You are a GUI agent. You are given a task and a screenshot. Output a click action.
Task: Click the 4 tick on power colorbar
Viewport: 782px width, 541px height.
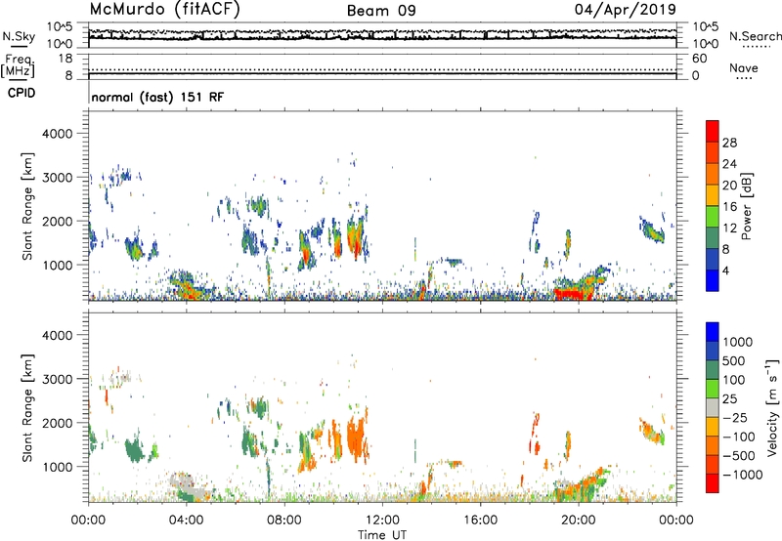[x=726, y=270]
